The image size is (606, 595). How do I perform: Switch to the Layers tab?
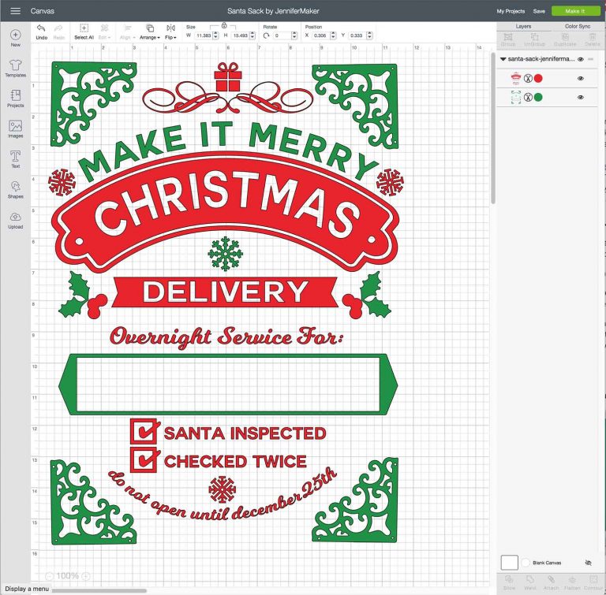pos(523,26)
